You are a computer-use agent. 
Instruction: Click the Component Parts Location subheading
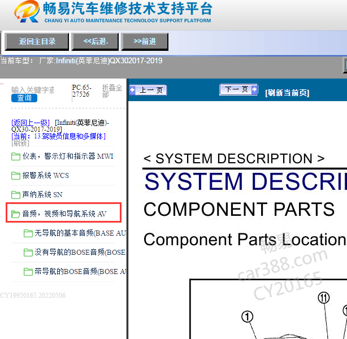click(x=245, y=240)
